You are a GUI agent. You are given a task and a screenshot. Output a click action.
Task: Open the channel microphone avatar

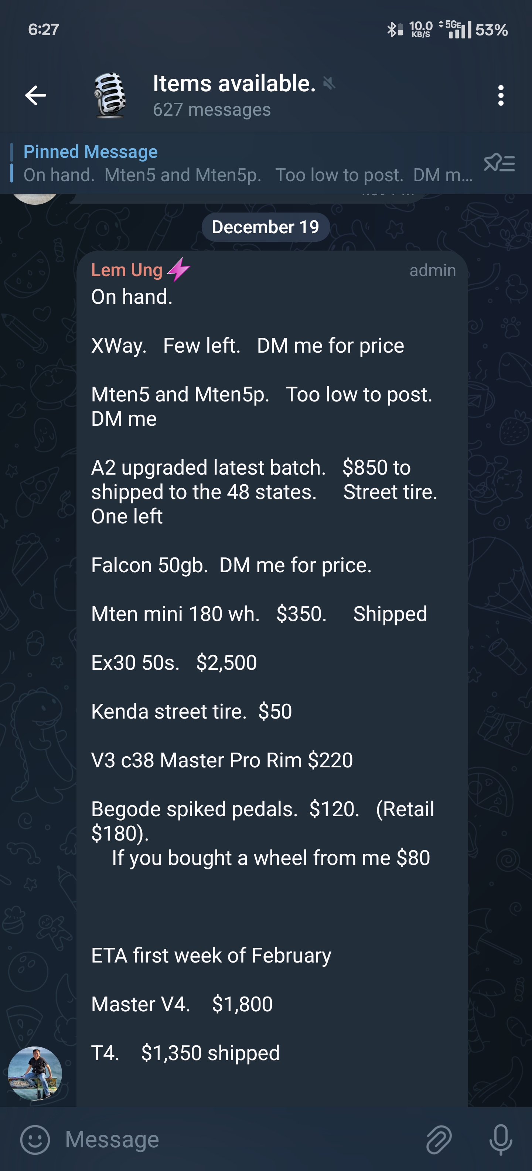tap(109, 95)
